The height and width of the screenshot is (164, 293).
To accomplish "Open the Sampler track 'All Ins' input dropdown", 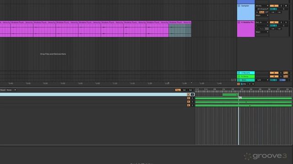I will (262, 6).
